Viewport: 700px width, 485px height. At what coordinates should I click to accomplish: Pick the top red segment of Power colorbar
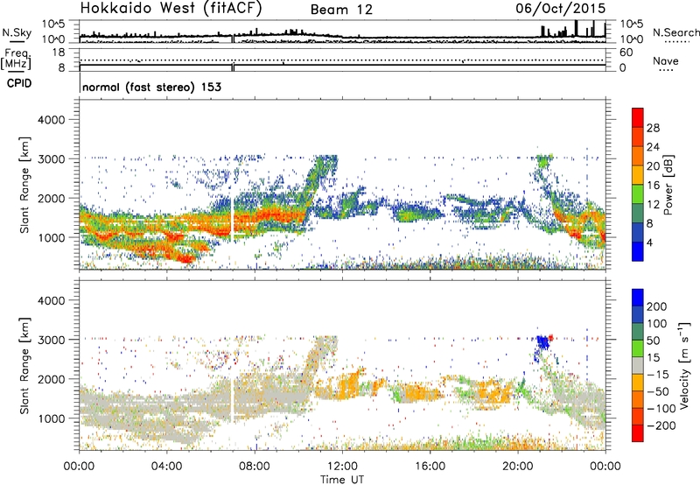coord(638,117)
